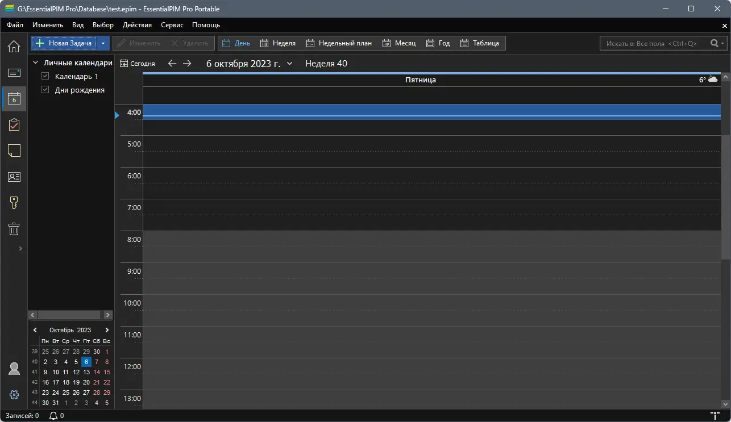
Task: Open the Trash module in sidebar
Action: click(14, 229)
